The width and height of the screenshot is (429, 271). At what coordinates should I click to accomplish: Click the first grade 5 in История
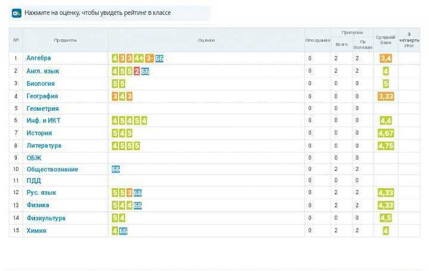pyautogui.click(x=115, y=133)
